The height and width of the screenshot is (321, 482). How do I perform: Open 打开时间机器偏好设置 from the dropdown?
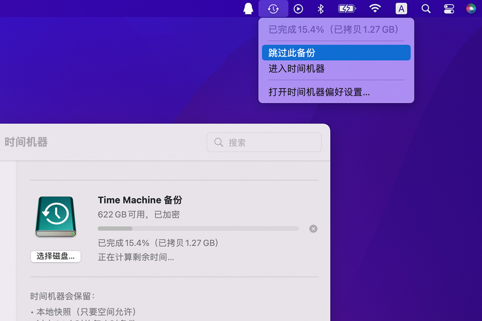click(x=319, y=92)
